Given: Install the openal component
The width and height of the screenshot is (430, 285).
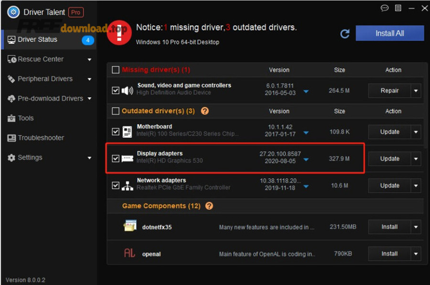Looking at the screenshot, I should [389, 254].
